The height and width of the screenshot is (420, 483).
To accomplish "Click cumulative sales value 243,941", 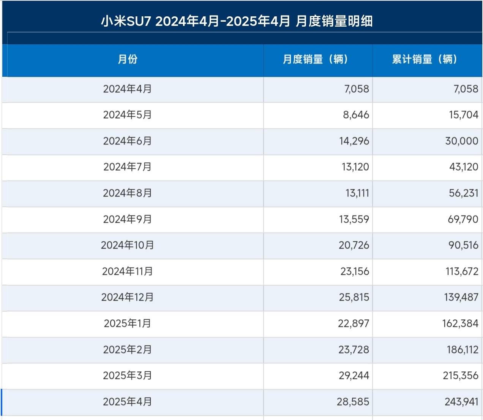I will pyautogui.click(x=462, y=402).
